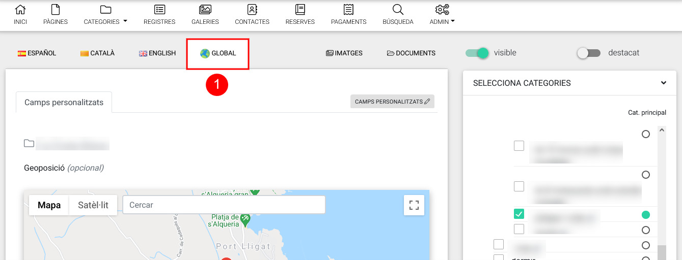The image size is (682, 260).
Task: Uncheck the checked green category checkbox
Action: tap(519, 214)
